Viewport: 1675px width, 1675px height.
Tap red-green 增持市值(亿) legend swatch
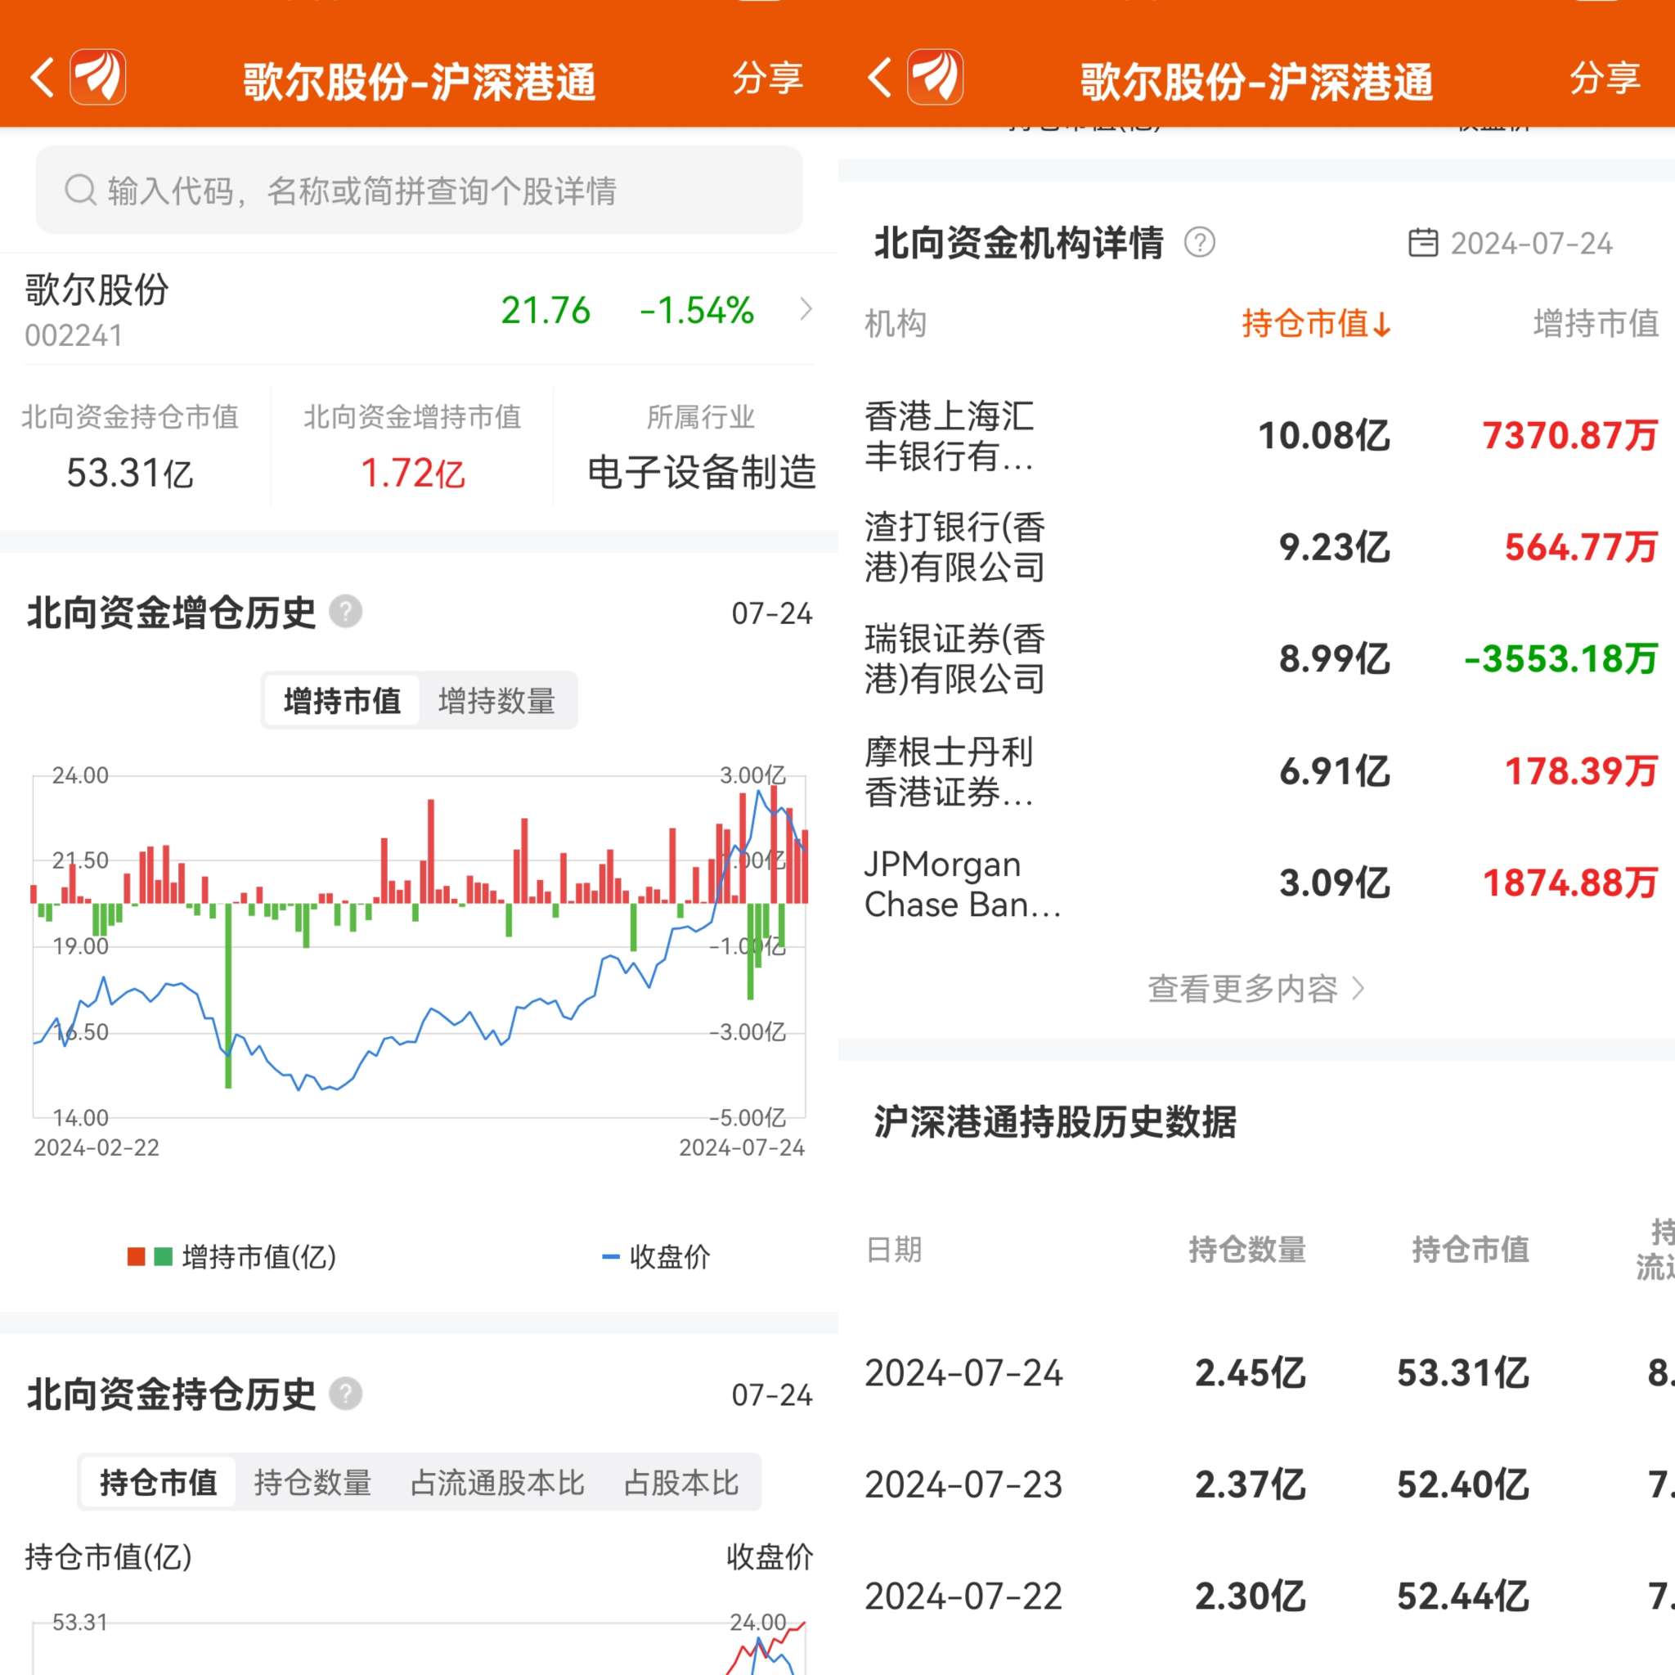(x=150, y=1256)
